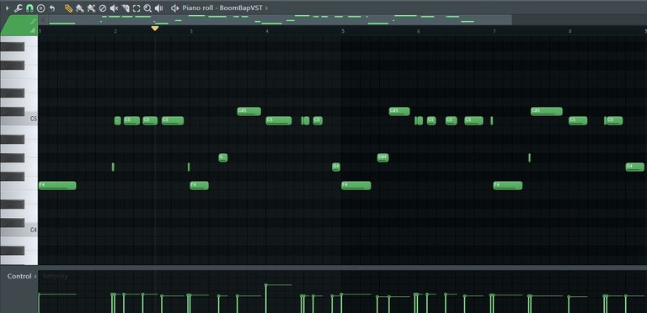Activate the Zoom magnifier tool
The height and width of the screenshot is (313, 647).
click(x=147, y=8)
